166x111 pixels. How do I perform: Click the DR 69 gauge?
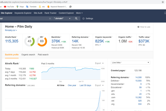tap(42, 41)
